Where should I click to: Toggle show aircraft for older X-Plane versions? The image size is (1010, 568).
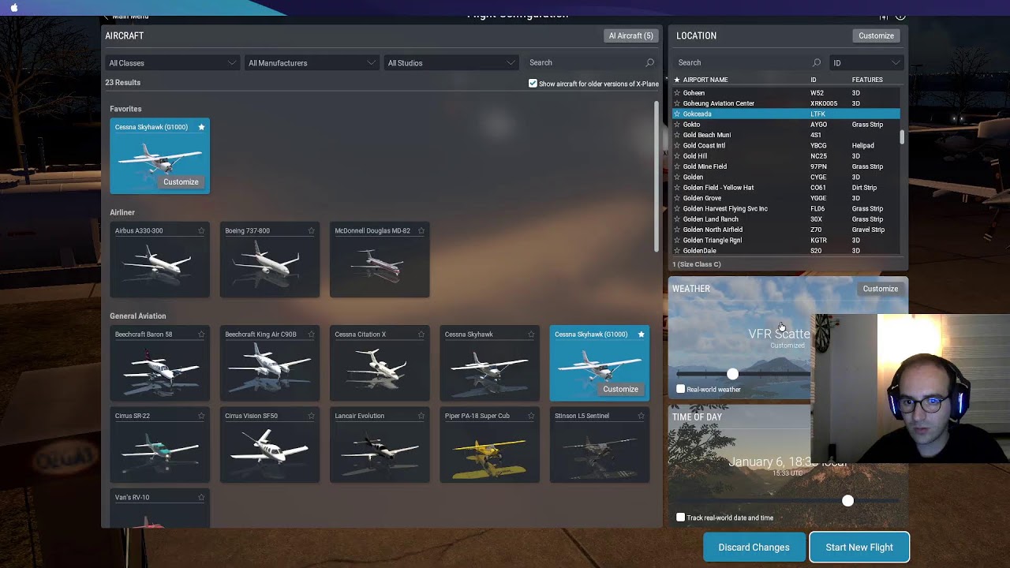533,84
